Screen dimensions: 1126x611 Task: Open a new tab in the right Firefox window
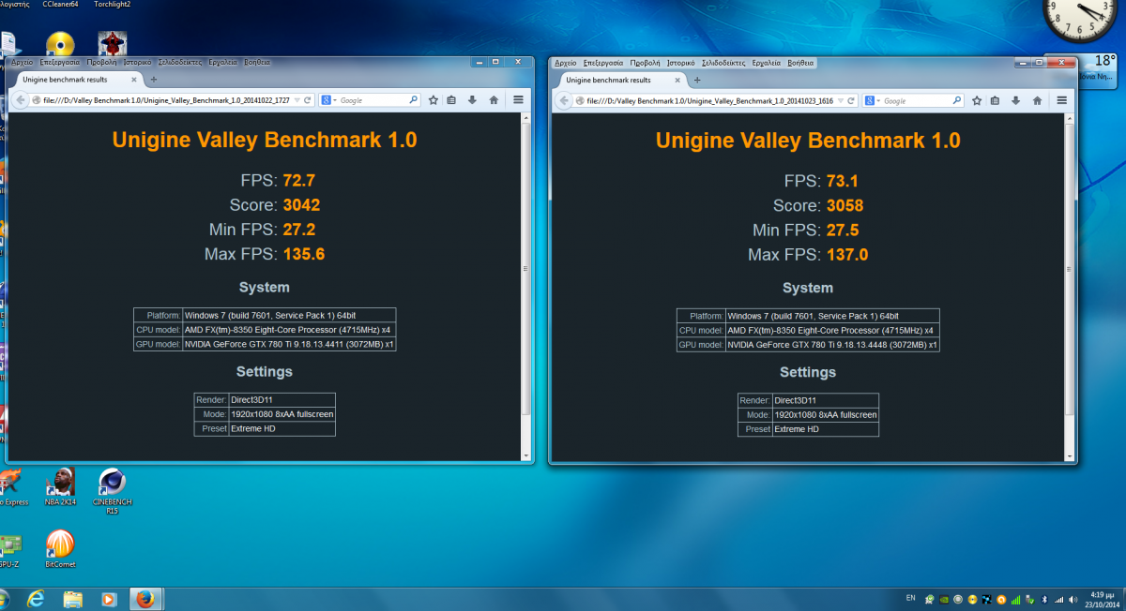697,81
